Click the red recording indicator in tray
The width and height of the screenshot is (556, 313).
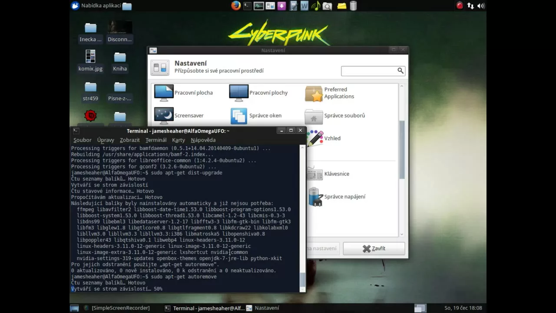[460, 6]
